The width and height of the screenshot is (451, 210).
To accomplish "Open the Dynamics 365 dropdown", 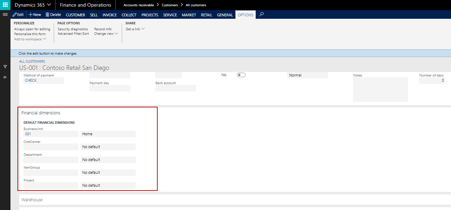I will tap(33, 5).
